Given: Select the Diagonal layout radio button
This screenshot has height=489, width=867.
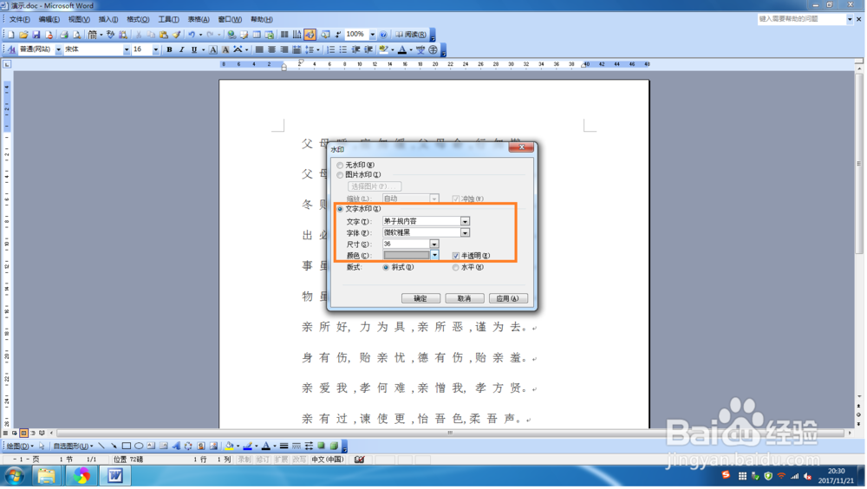Looking at the screenshot, I should click(x=386, y=268).
